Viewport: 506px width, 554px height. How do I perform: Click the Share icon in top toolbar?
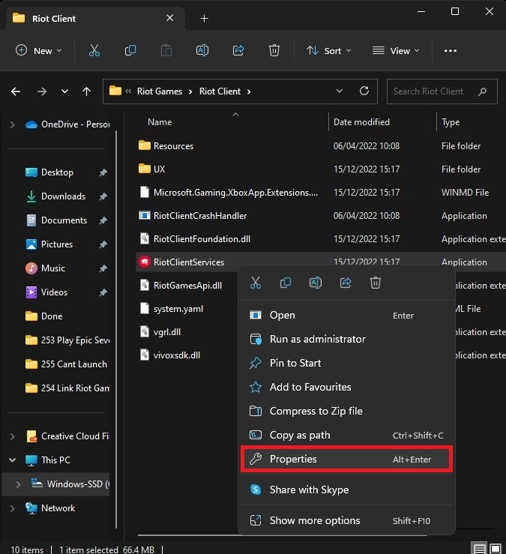tap(238, 50)
